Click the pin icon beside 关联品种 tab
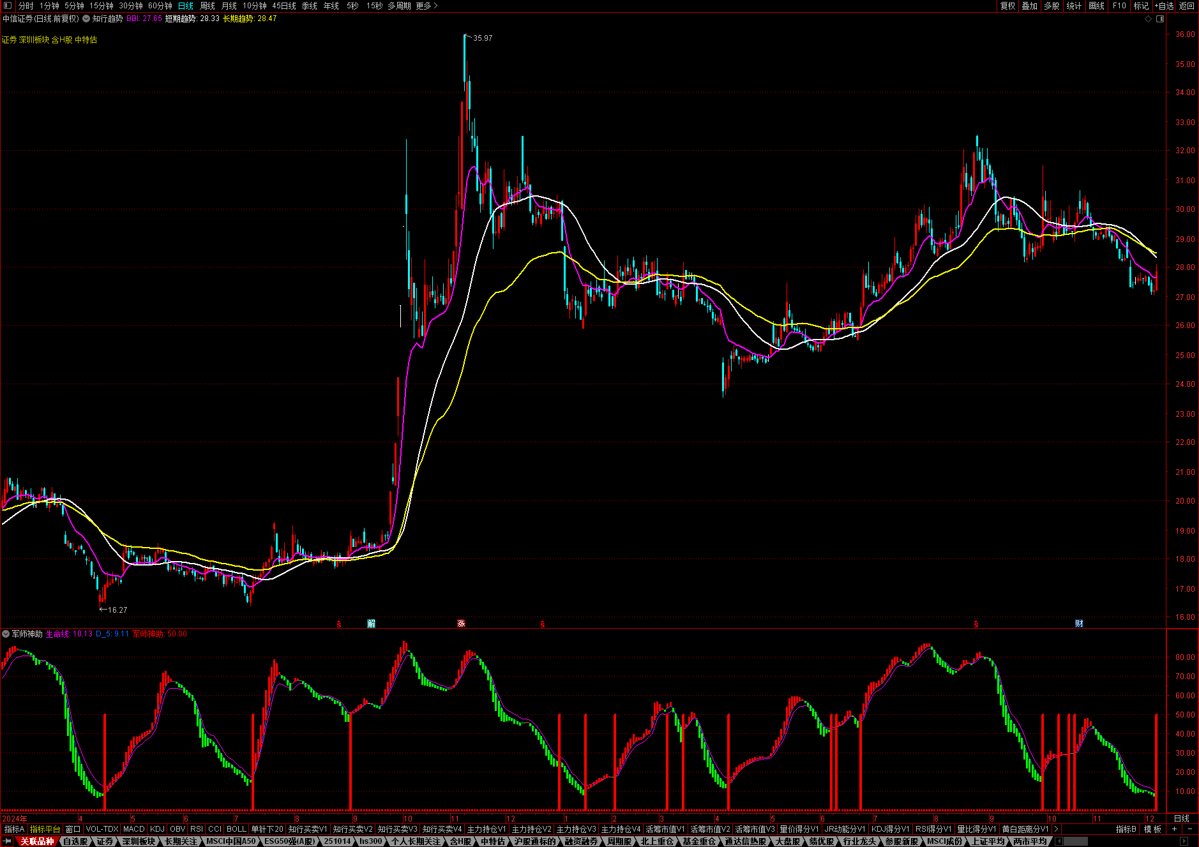 click(x=8, y=841)
